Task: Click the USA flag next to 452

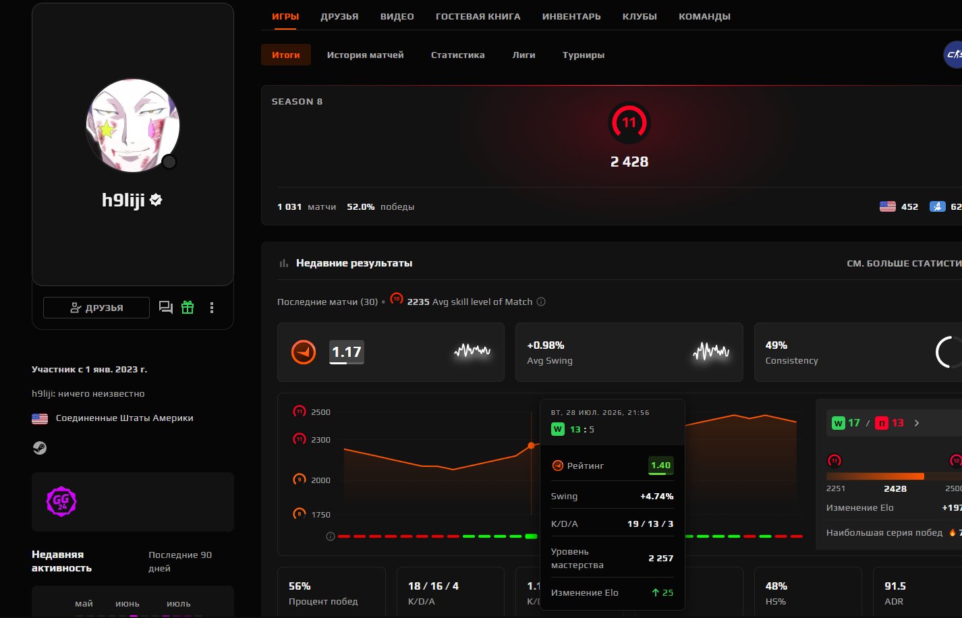Action: point(888,206)
